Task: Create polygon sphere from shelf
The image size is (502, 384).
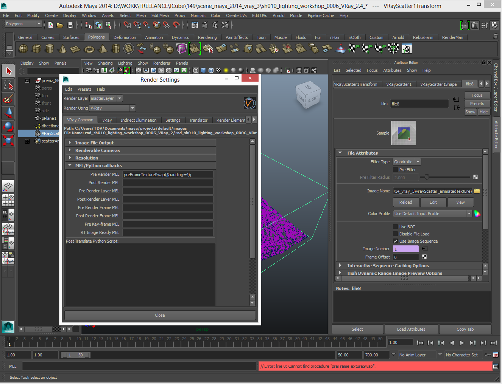Action: pyautogui.click(x=23, y=49)
